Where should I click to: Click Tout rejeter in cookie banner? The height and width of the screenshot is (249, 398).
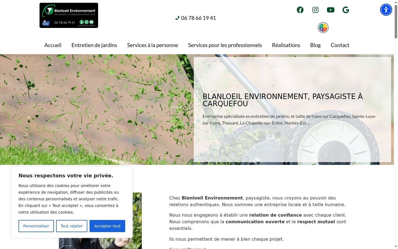click(x=72, y=226)
